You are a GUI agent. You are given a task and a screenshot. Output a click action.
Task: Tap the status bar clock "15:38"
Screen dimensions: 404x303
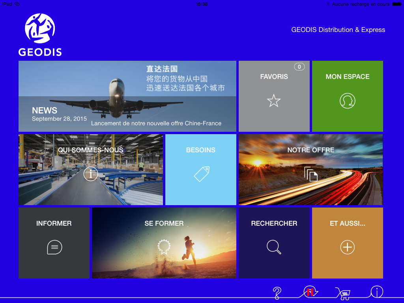coord(202,4)
